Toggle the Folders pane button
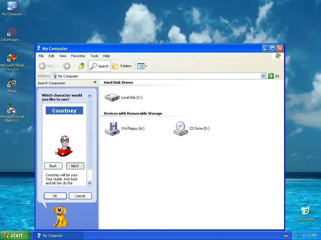This screenshot has width=321, height=240. tap(122, 66)
